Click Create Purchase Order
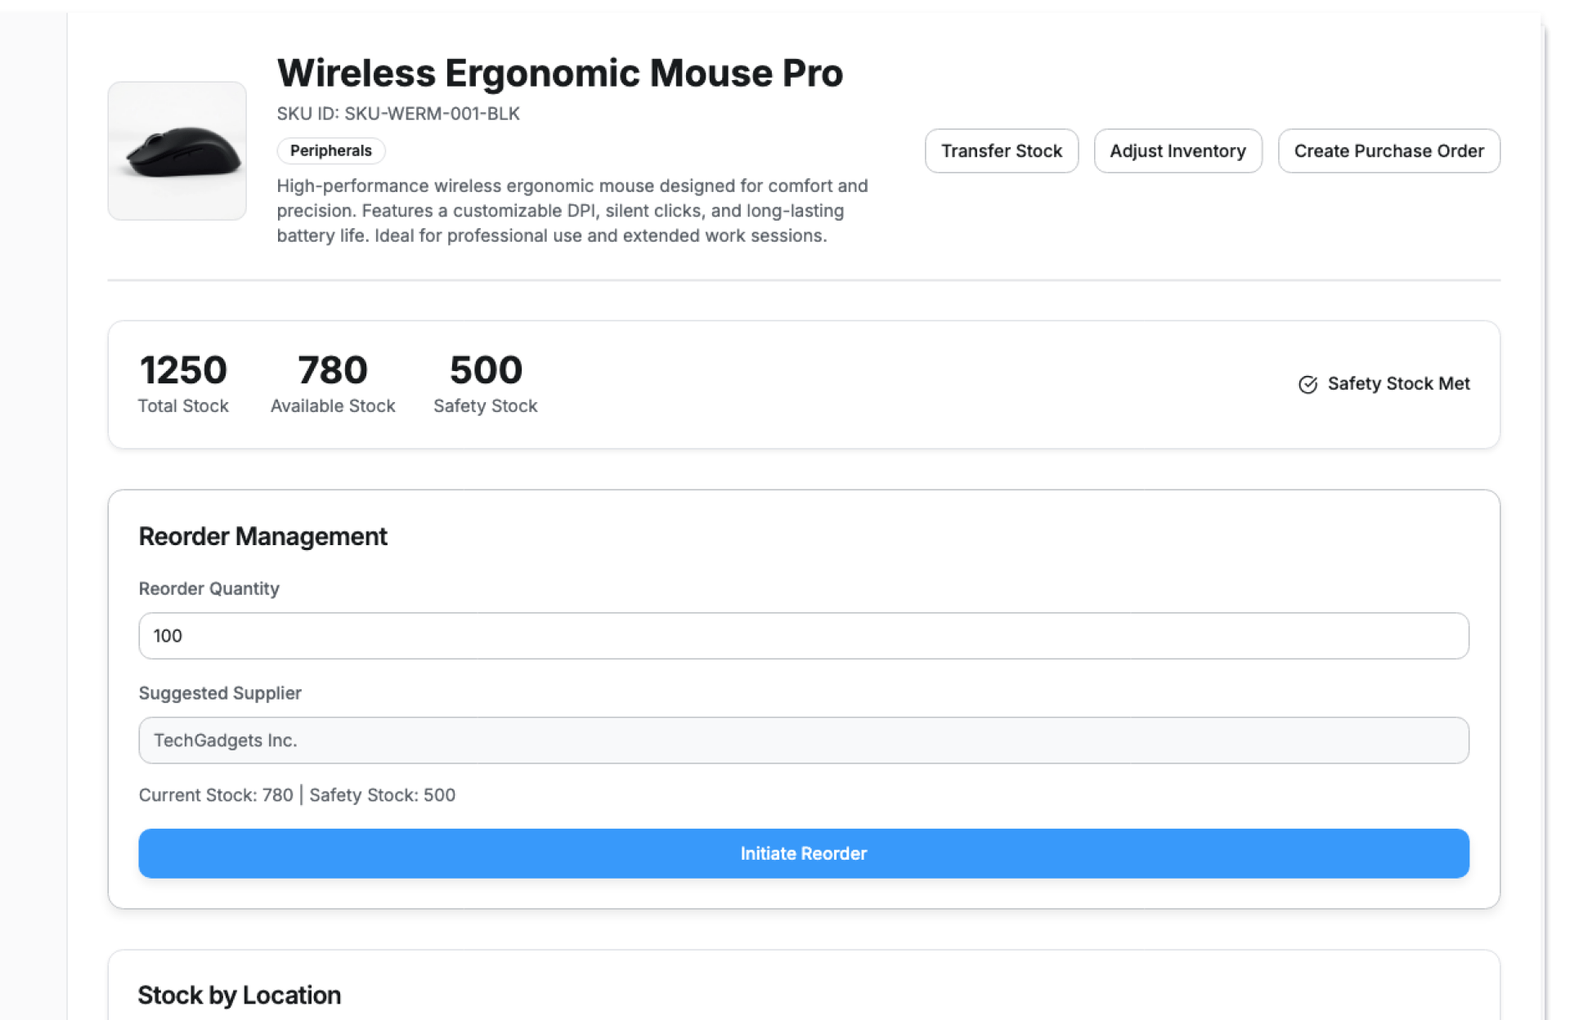This screenshot has width=1570, height=1020. pyautogui.click(x=1388, y=151)
